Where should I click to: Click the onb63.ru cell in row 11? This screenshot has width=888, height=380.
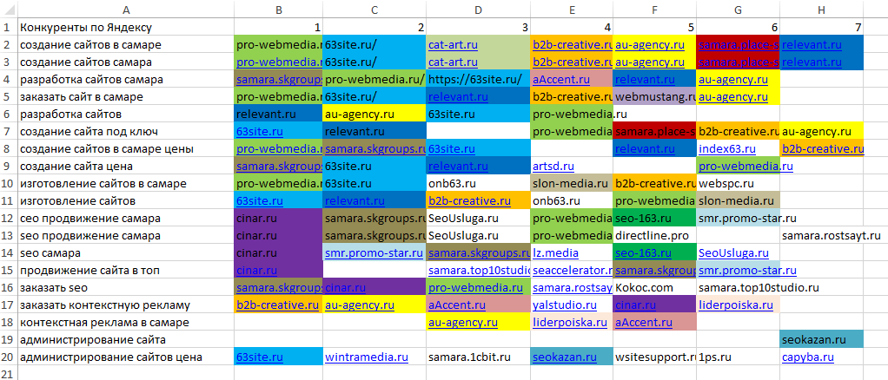click(572, 201)
